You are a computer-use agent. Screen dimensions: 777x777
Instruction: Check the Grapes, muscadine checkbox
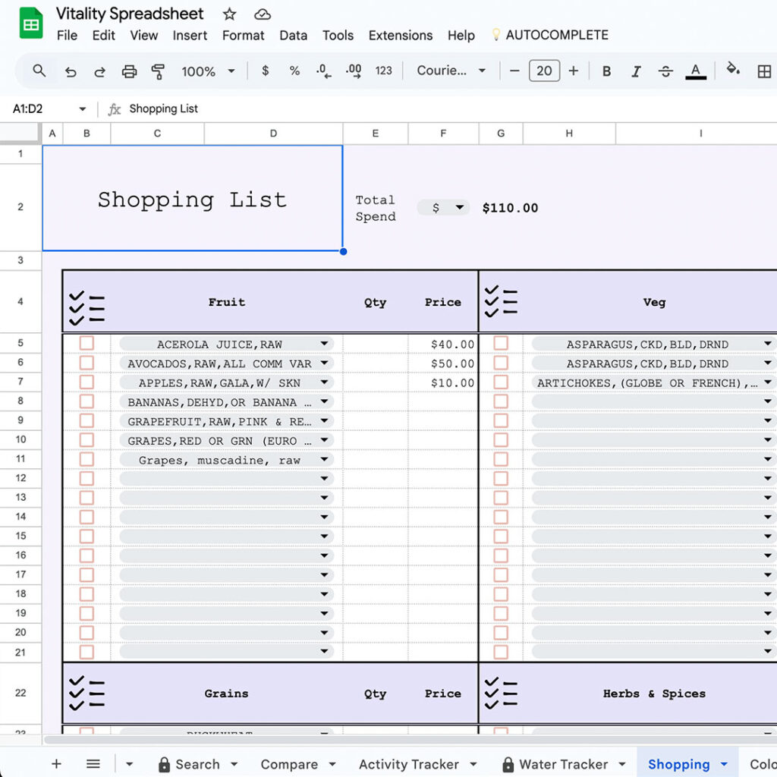(87, 459)
